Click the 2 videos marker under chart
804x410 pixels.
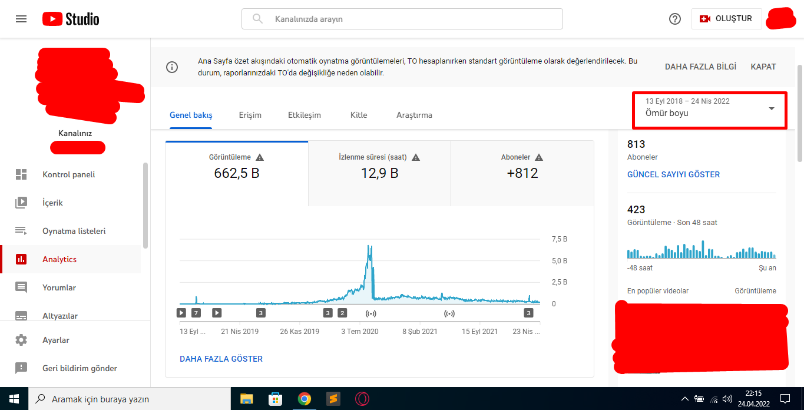[342, 313]
